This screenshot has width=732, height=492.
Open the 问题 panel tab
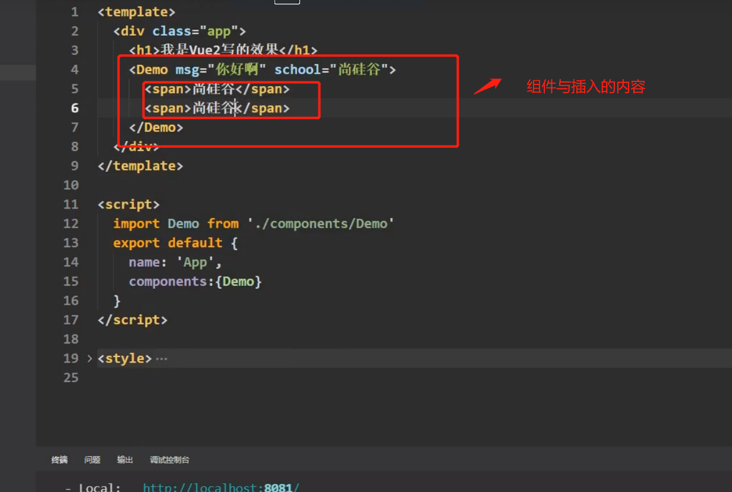92,460
